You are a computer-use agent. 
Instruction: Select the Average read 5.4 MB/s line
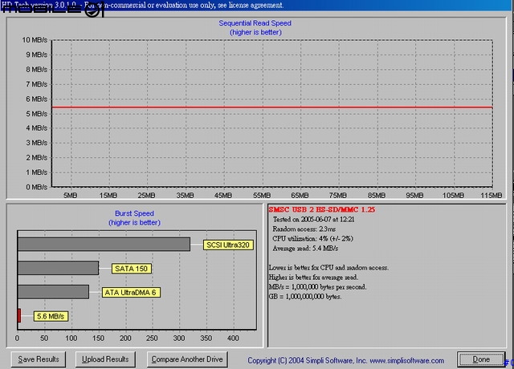pos(305,249)
